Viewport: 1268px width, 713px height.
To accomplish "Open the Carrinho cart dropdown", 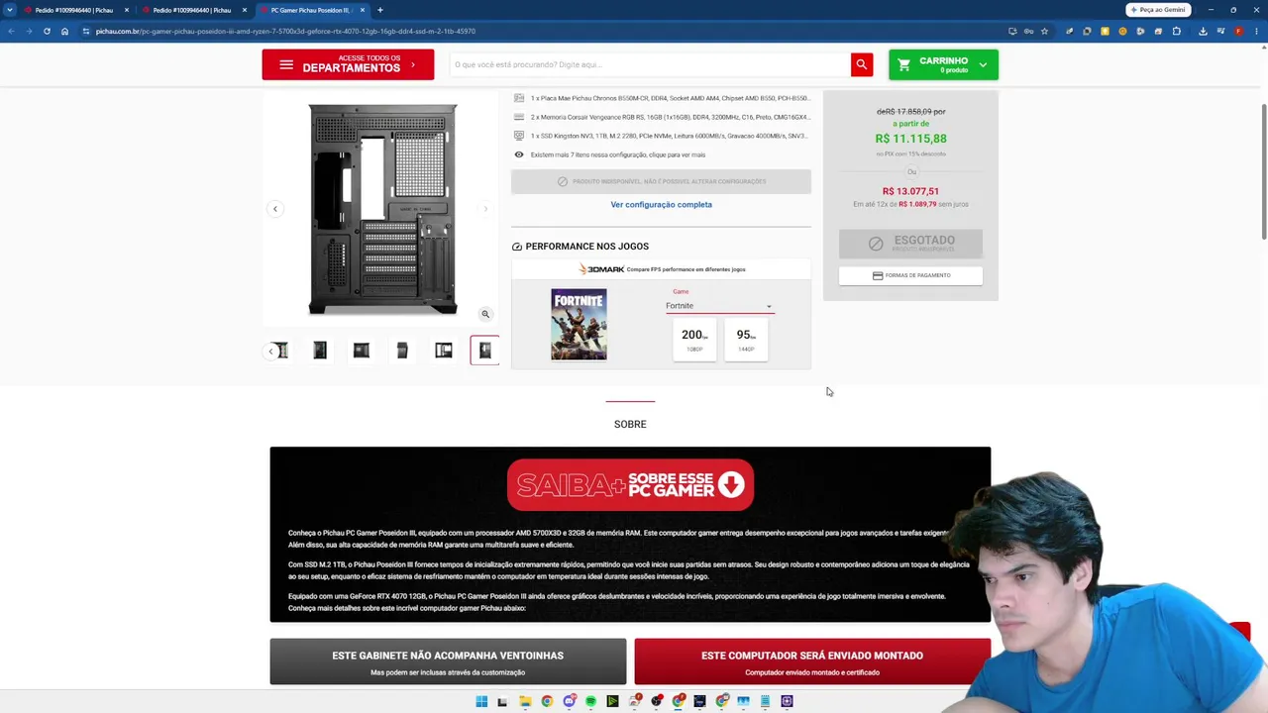I will point(943,64).
